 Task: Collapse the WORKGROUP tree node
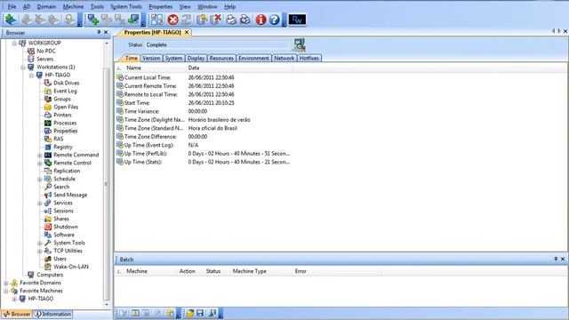click(14, 44)
